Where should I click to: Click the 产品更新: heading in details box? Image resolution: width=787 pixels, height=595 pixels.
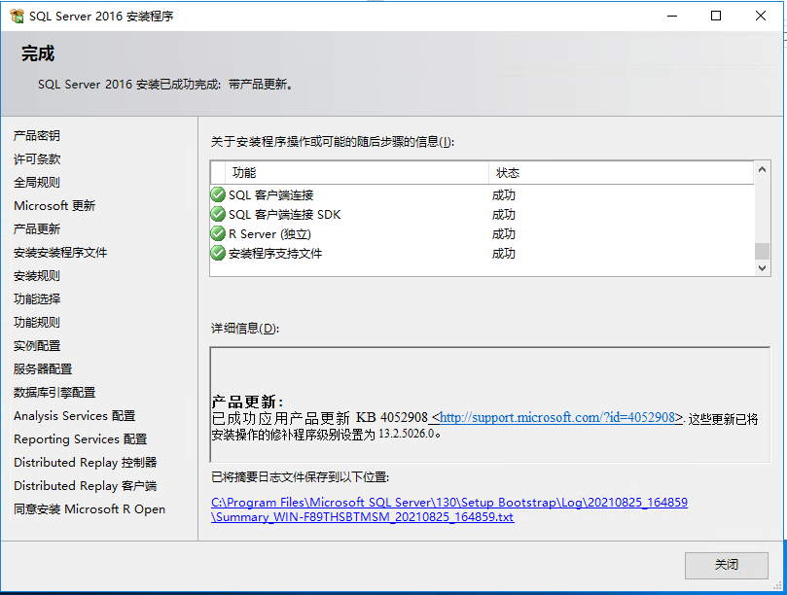pos(247,402)
